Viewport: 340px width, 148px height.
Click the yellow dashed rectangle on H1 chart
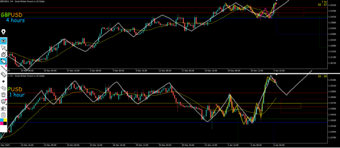(x=284, y=106)
